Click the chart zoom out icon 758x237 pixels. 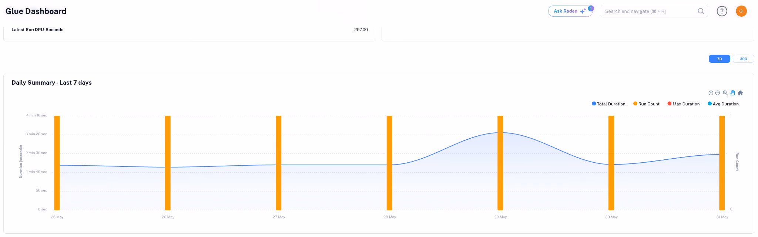coord(718,93)
